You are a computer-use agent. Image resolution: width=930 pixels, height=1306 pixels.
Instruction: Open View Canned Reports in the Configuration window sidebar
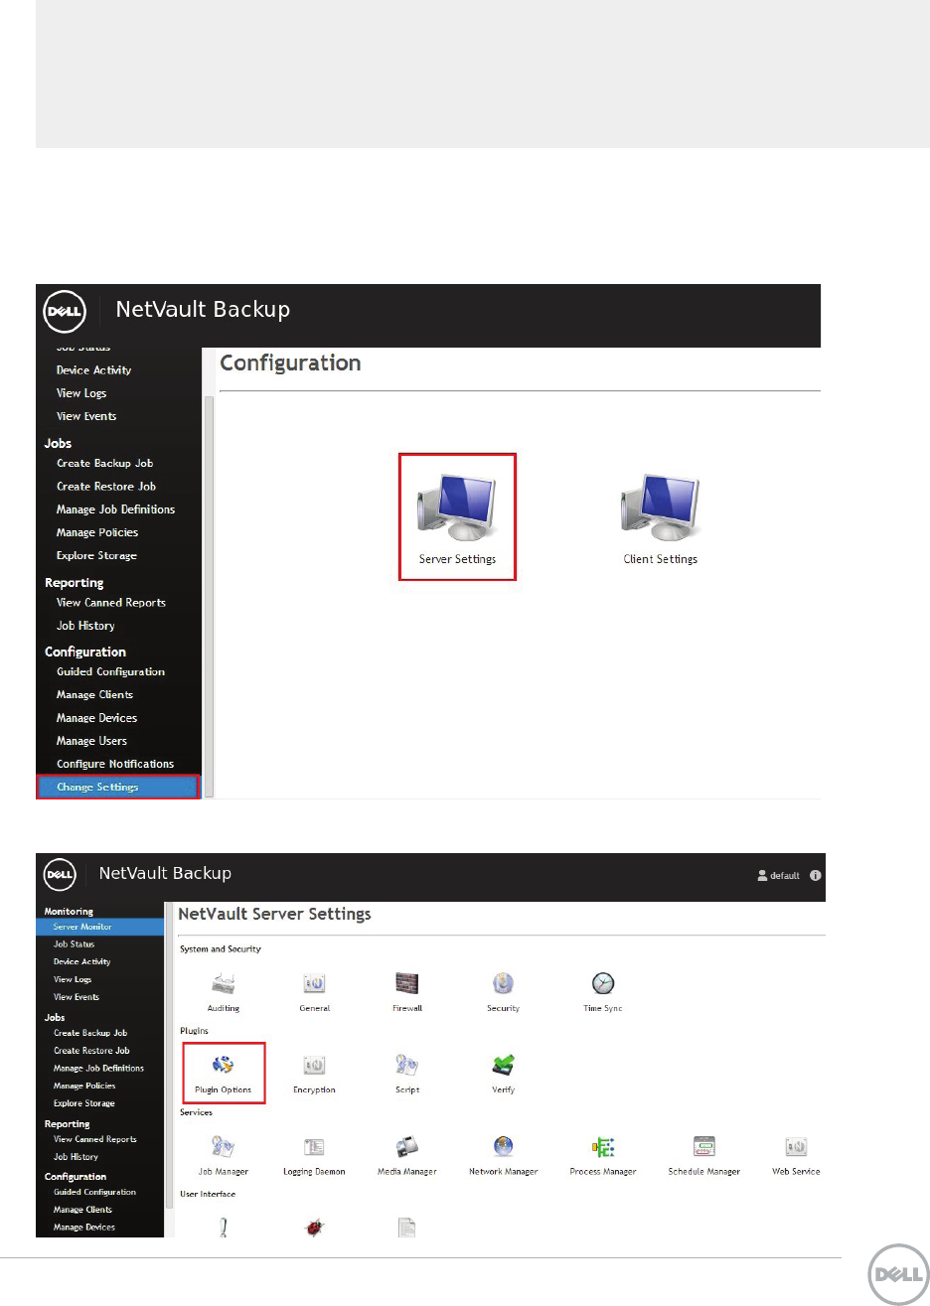pyautogui.click(x=111, y=603)
